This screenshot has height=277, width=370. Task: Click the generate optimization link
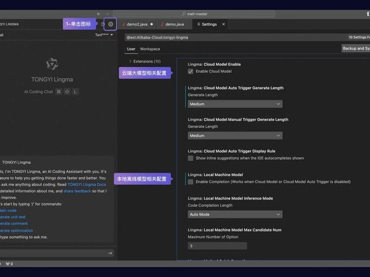point(16,230)
